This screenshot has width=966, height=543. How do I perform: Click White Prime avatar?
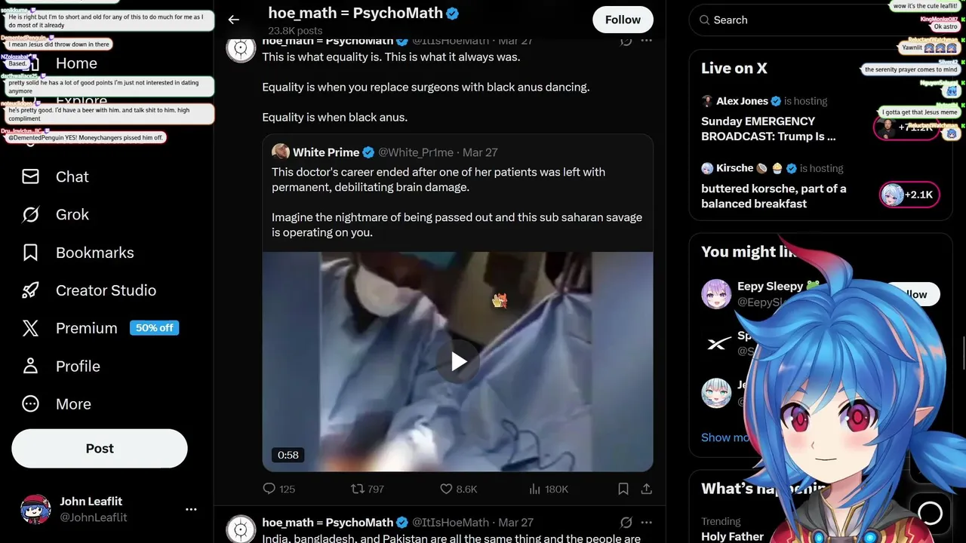[281, 152]
